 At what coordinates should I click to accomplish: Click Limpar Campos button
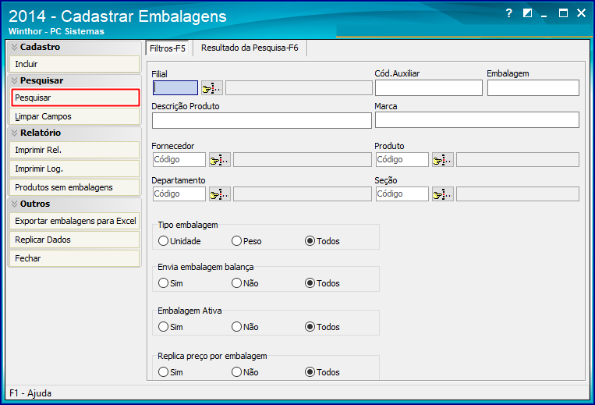click(x=75, y=116)
